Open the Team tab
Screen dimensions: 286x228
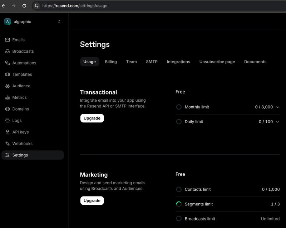131,62
